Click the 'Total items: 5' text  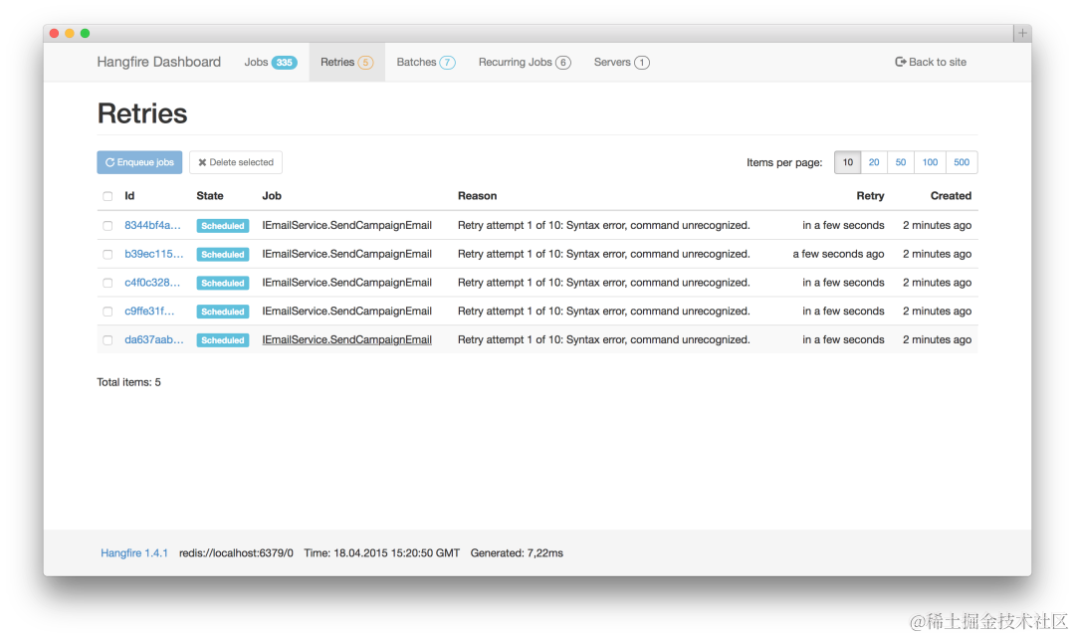128,381
